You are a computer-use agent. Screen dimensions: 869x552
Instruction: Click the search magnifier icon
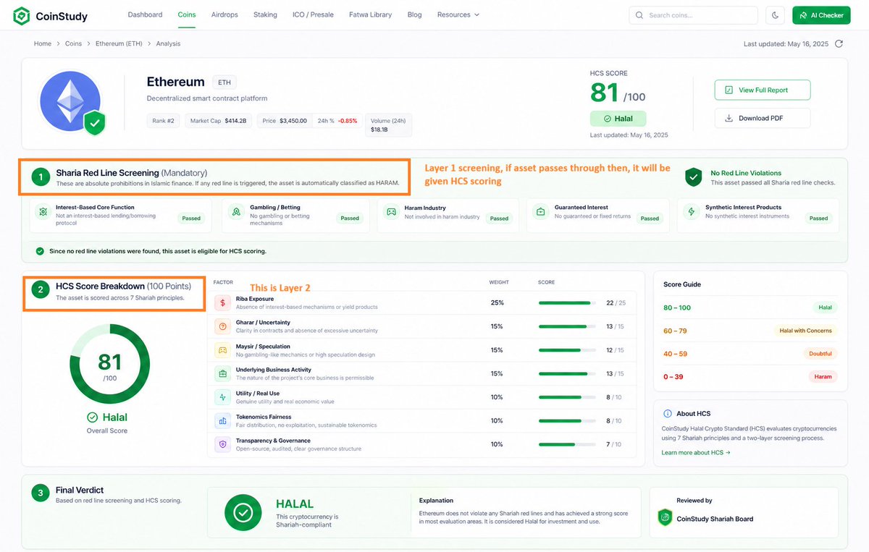point(639,15)
